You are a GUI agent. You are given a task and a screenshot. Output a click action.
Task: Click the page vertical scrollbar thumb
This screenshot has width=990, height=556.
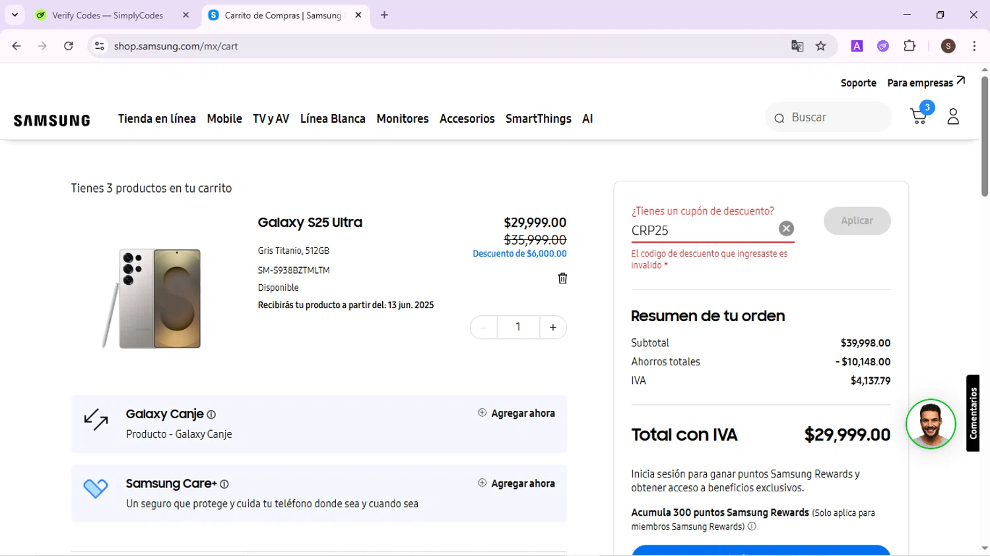click(x=985, y=136)
